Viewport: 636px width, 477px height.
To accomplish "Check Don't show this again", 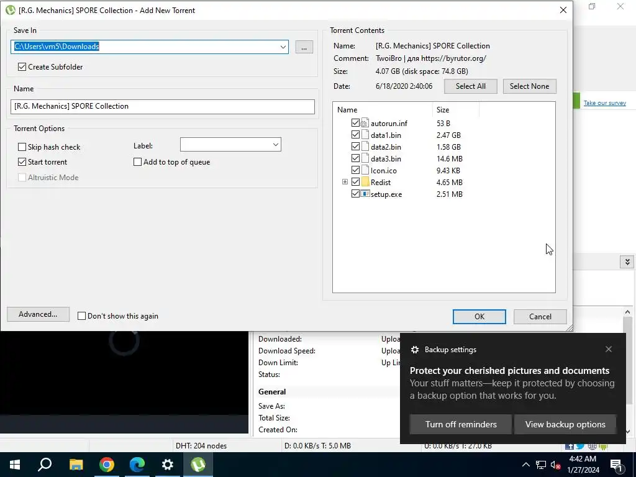I will tap(81, 316).
